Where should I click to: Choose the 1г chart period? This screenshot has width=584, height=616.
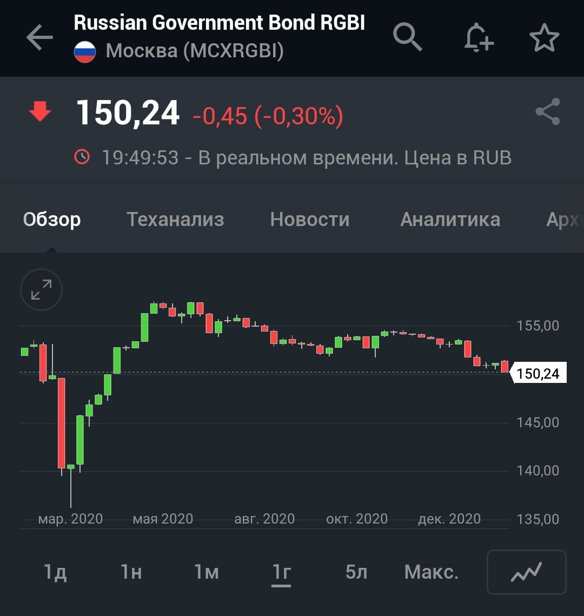coord(281,572)
